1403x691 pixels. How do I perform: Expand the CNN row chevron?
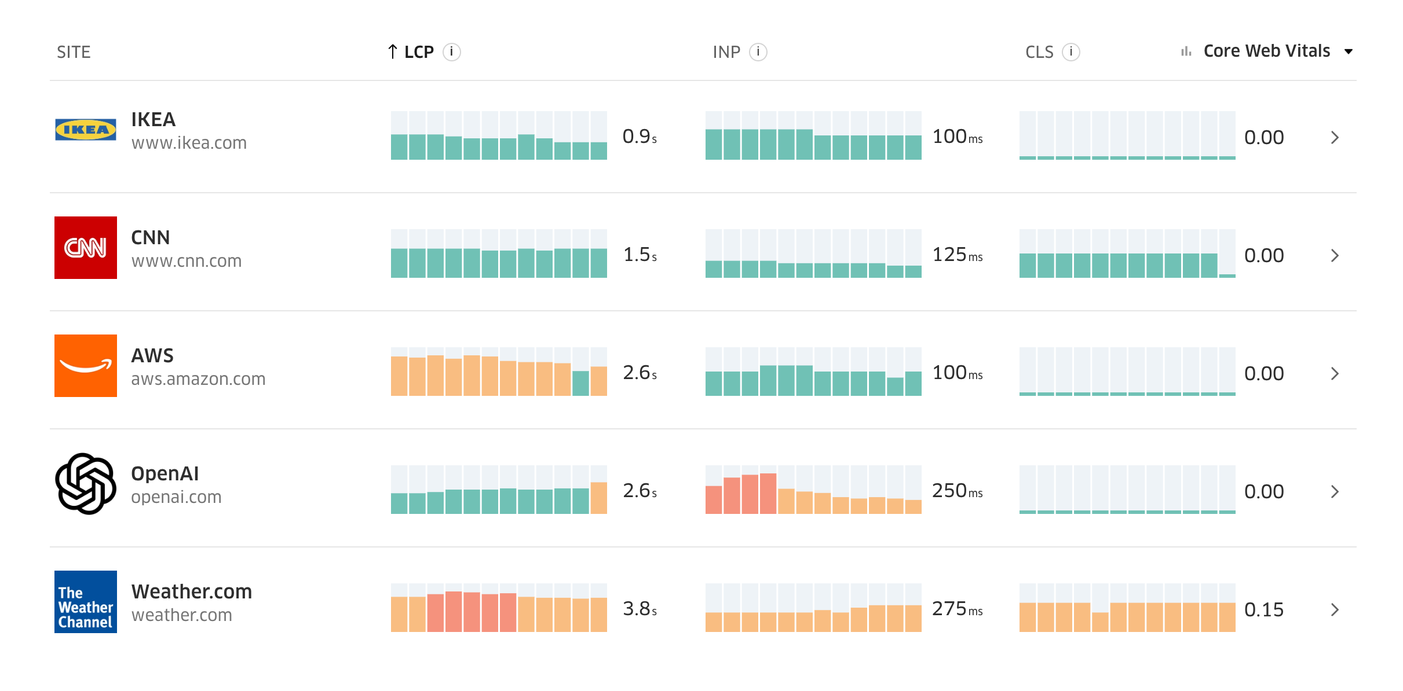tap(1335, 256)
